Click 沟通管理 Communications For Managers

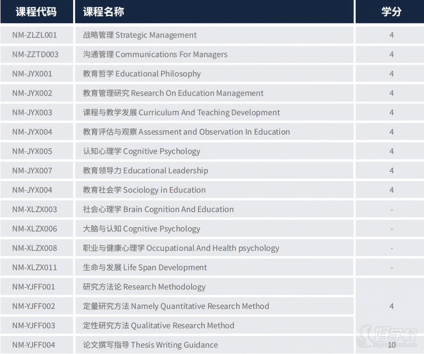pos(155,55)
